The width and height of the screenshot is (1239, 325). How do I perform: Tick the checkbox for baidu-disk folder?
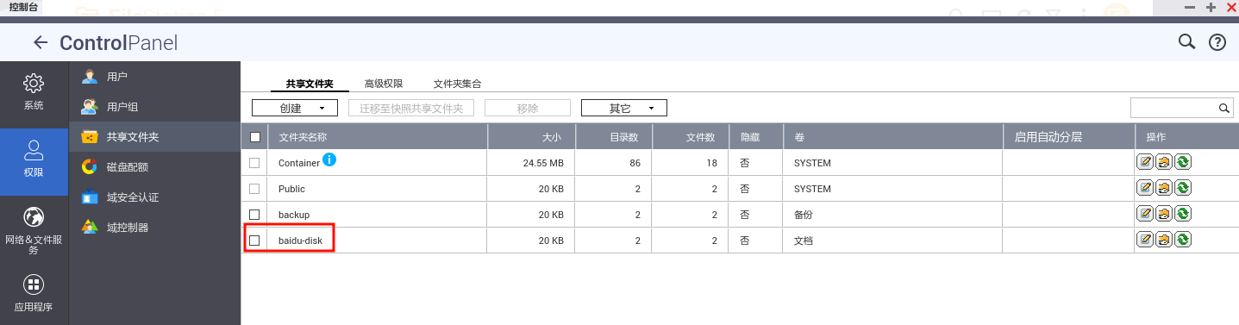(x=254, y=241)
